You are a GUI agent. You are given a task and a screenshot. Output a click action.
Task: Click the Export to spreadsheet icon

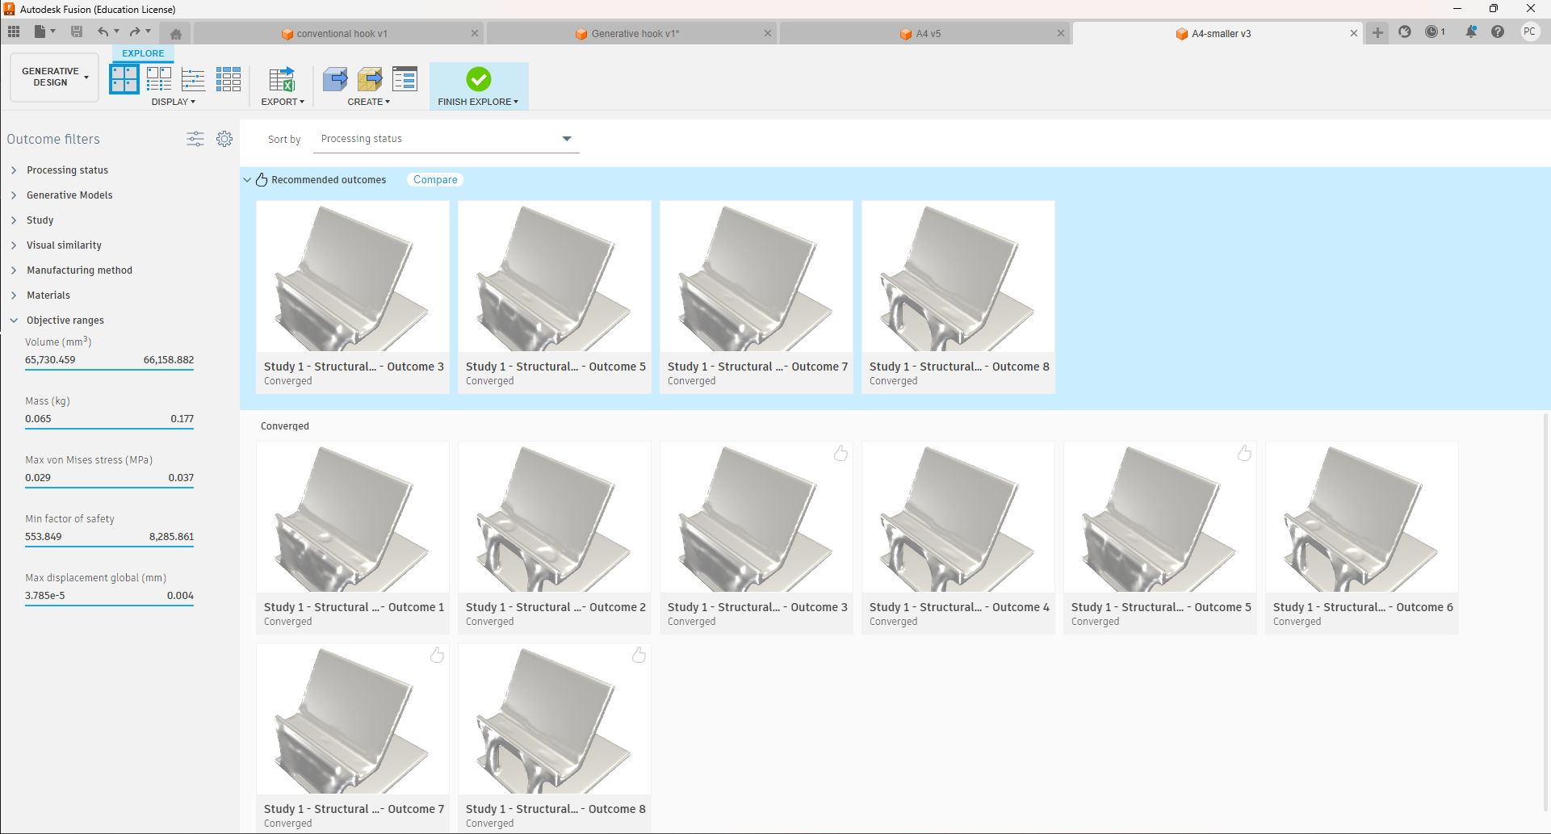pyautogui.click(x=283, y=79)
